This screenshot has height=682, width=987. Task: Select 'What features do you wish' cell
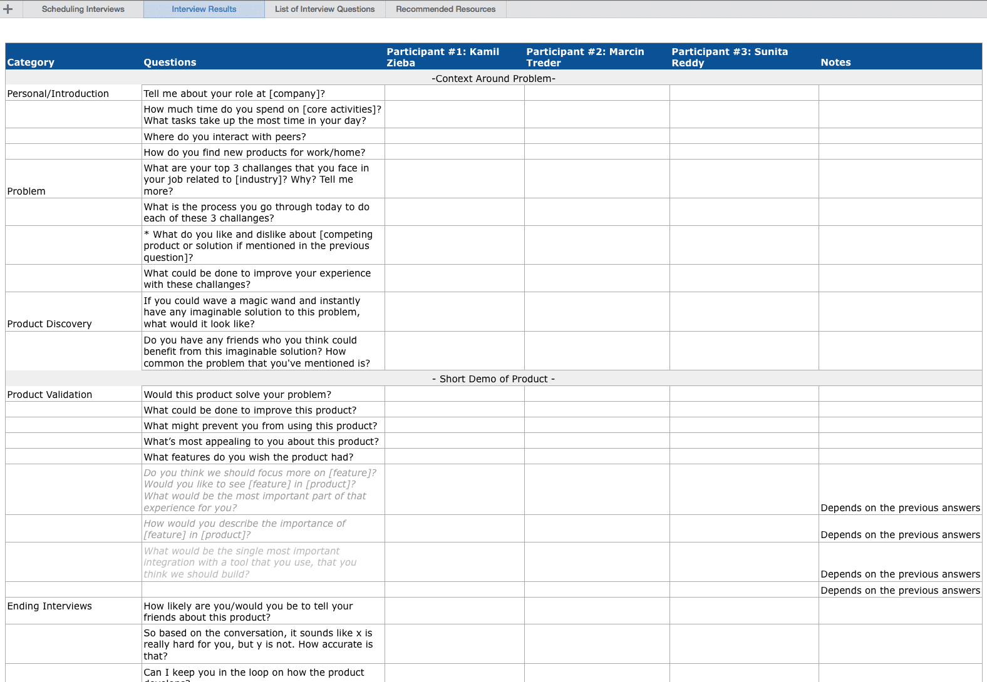click(264, 457)
